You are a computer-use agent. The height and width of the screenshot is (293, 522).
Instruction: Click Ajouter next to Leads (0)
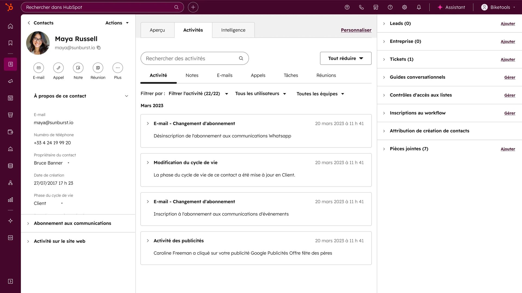pos(508,24)
